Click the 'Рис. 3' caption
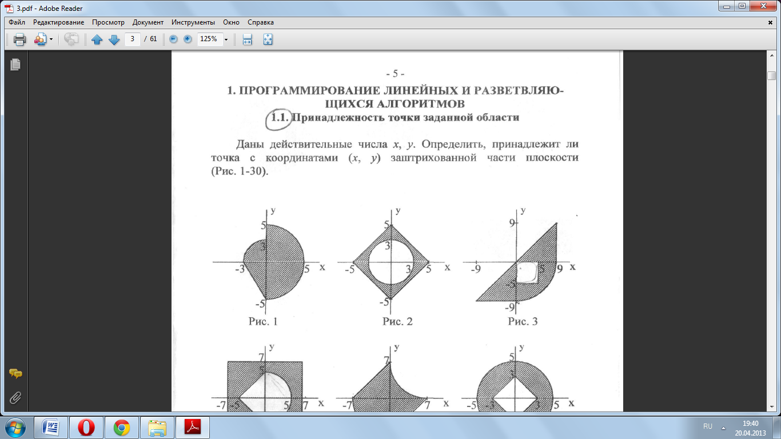The image size is (781, 439). point(523,322)
